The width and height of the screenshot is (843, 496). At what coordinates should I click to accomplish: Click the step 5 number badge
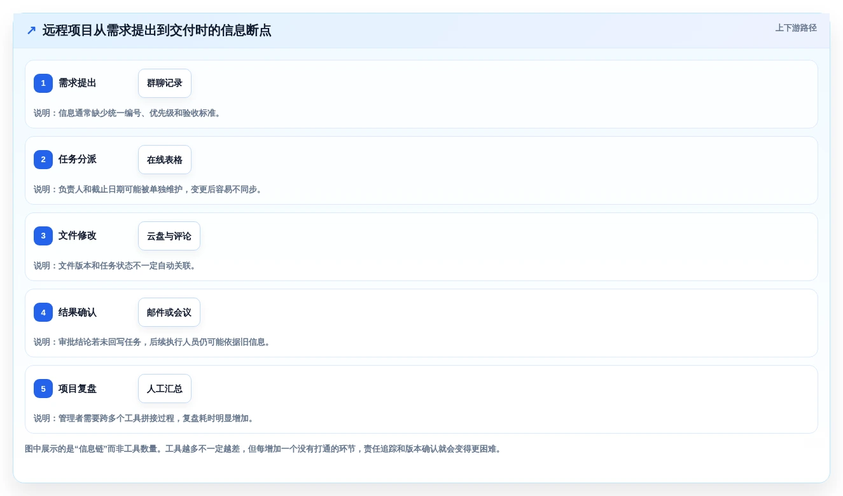click(43, 389)
